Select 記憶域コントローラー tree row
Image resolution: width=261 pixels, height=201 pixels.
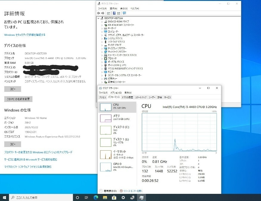[x=117, y=82]
